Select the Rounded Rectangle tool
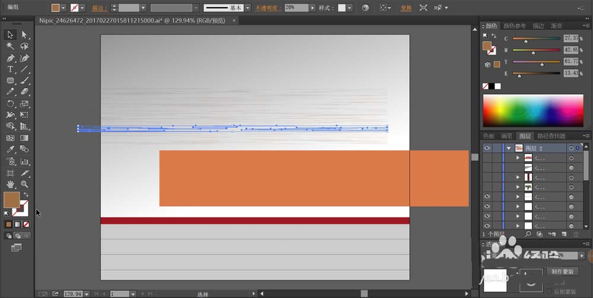 coord(10,81)
